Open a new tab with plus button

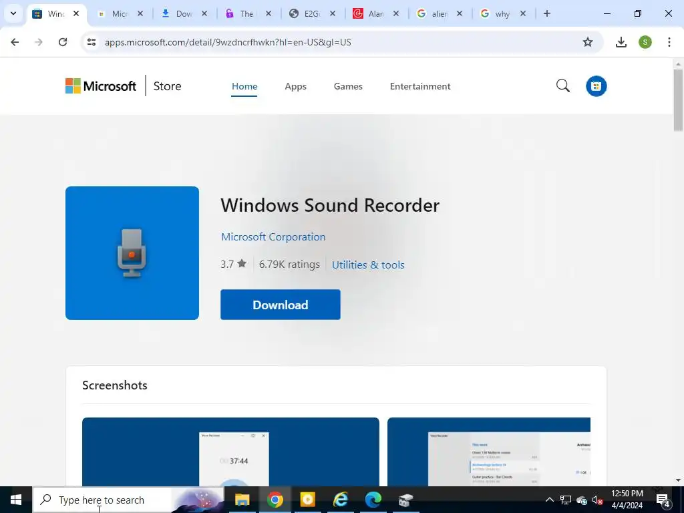pos(546,13)
